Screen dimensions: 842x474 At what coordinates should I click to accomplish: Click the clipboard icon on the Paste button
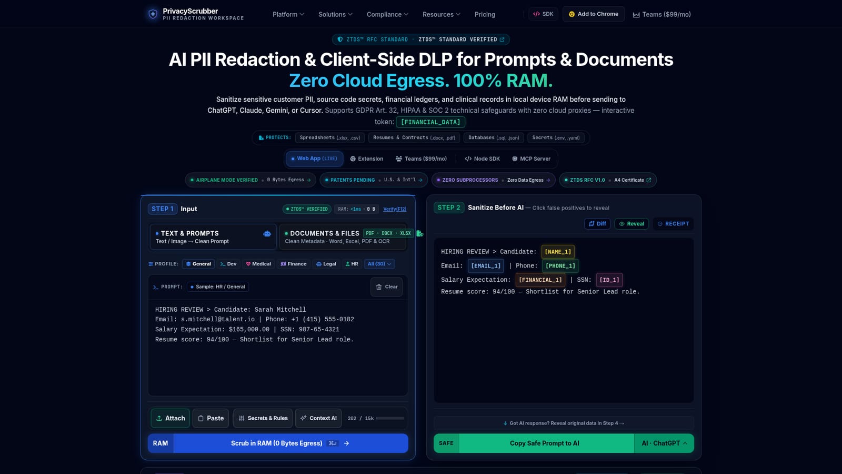tap(201, 418)
